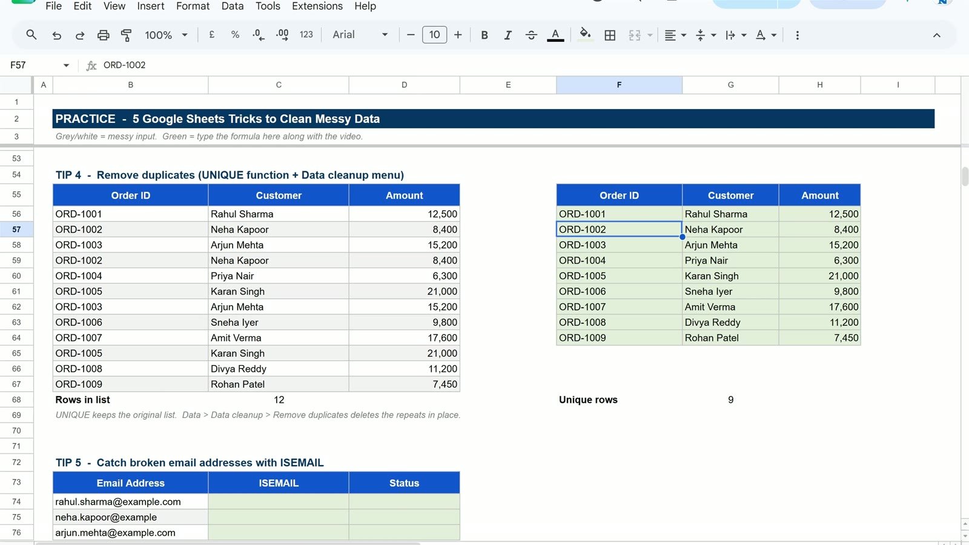
Task: Select row 68 header
Action: (x=16, y=400)
